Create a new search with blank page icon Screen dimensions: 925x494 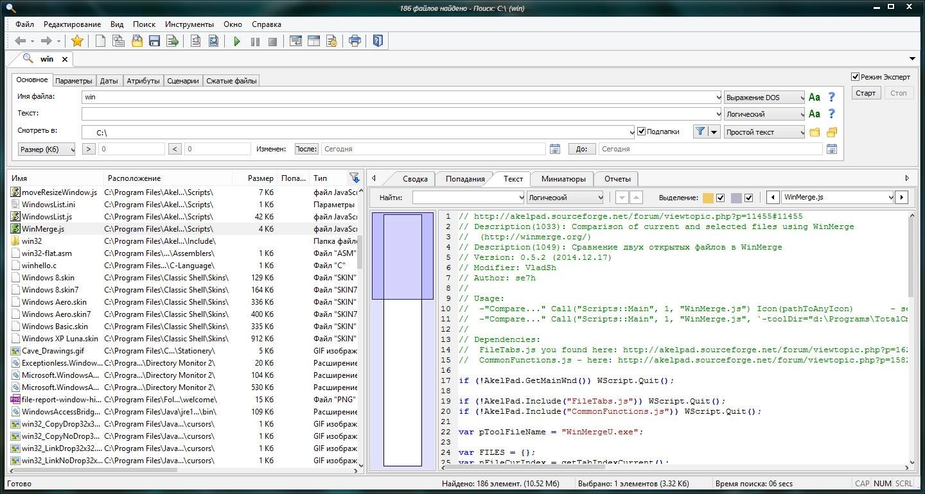[100, 41]
